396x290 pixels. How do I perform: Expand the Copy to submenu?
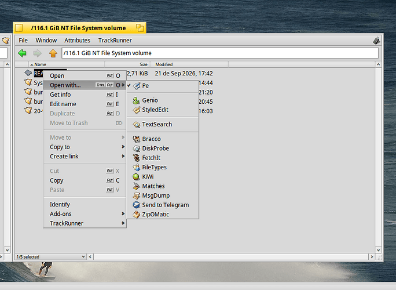[85, 147]
